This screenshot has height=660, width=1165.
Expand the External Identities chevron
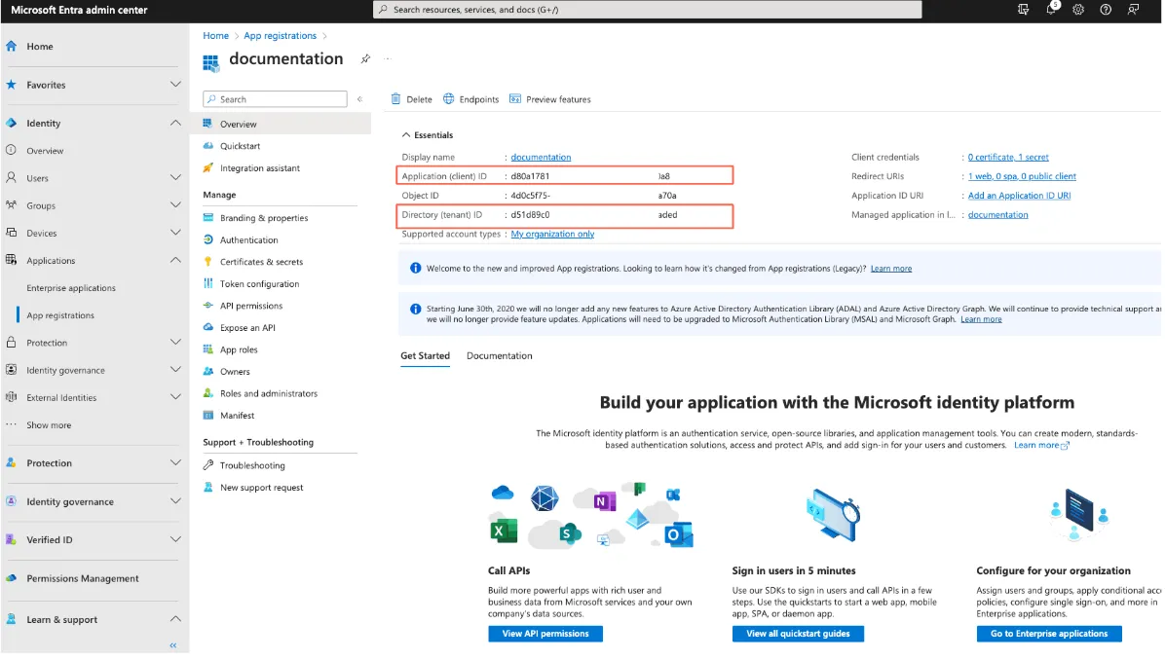[175, 397]
